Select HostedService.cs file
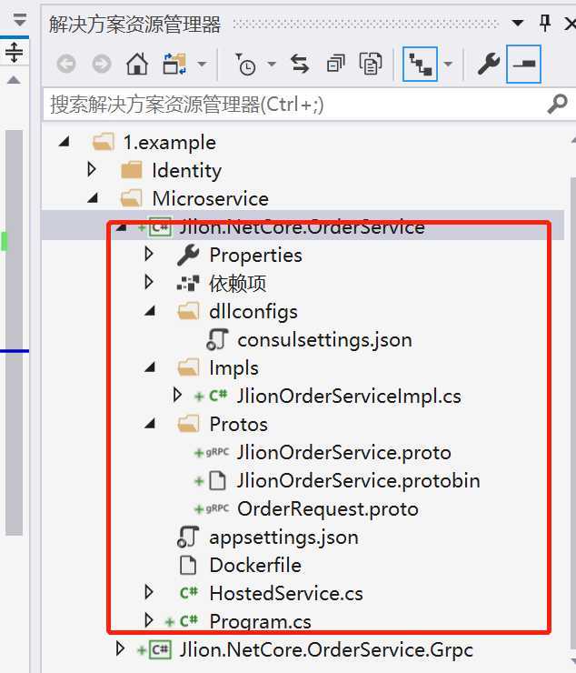The width and height of the screenshot is (576, 673). click(x=286, y=594)
